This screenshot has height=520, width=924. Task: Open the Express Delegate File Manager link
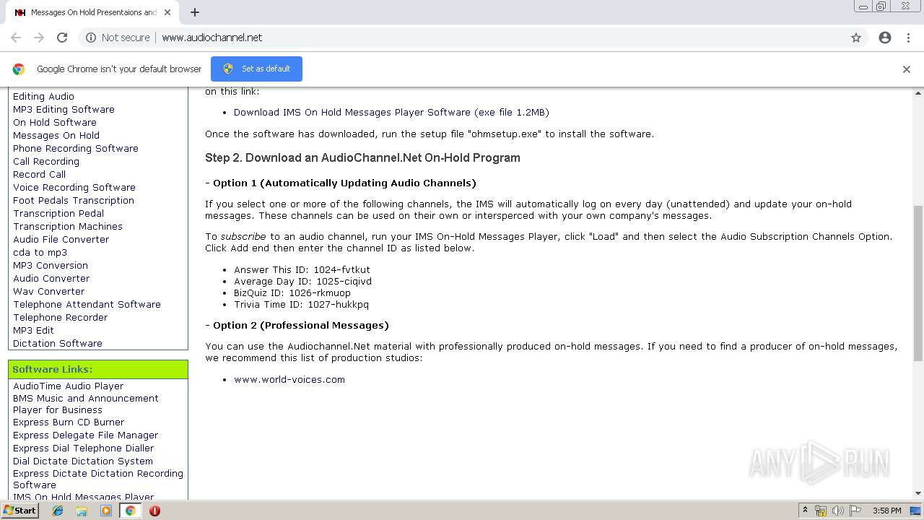85,435
